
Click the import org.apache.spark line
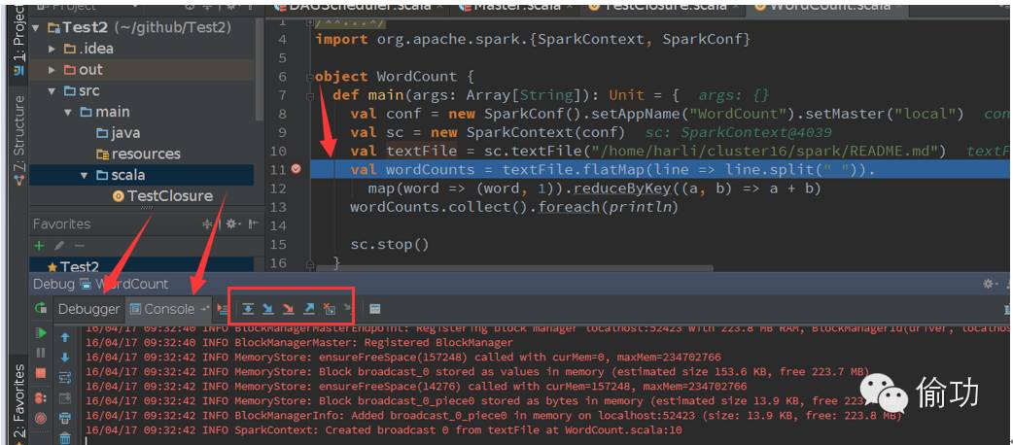click(x=533, y=40)
